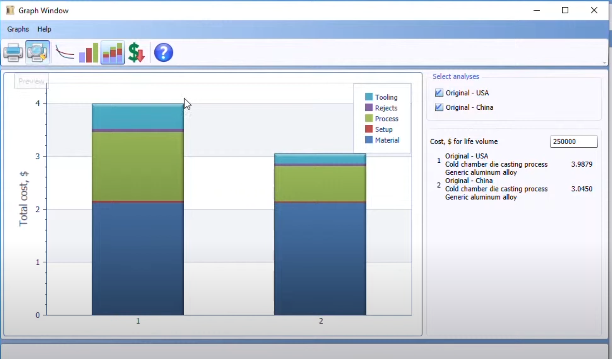The image size is (612, 359).
Task: Uncheck the Original - USA analysis
Action: (439, 93)
